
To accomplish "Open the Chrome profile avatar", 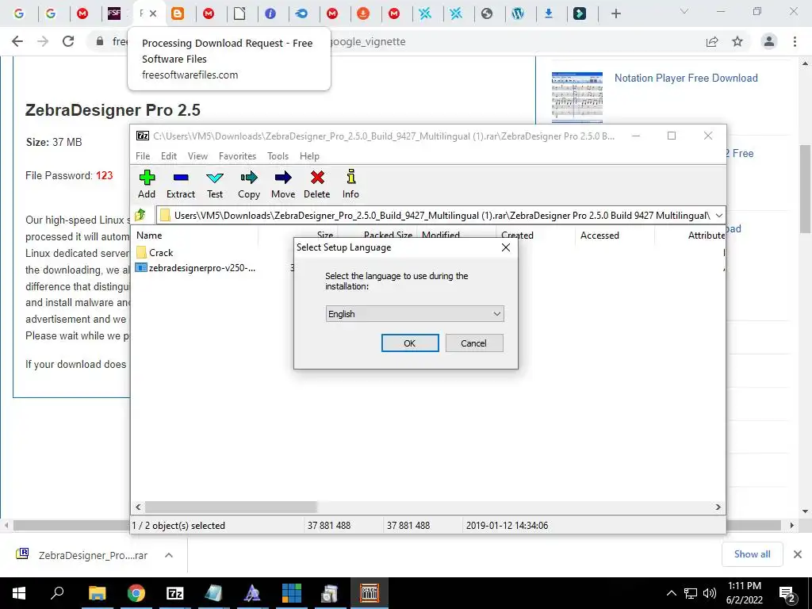I will [x=769, y=41].
